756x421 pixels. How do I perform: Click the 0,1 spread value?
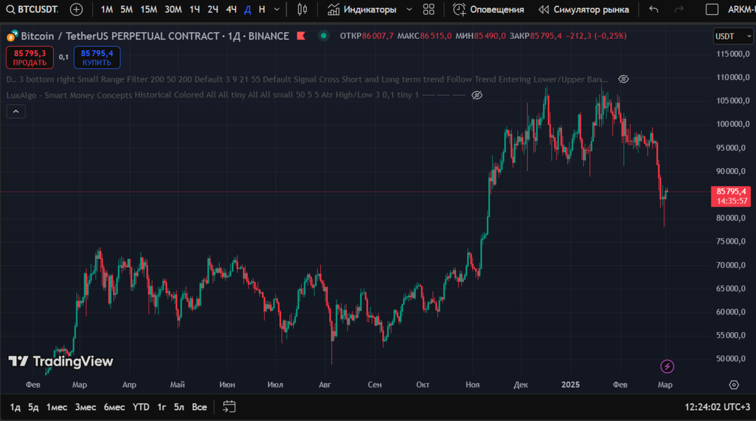64,57
